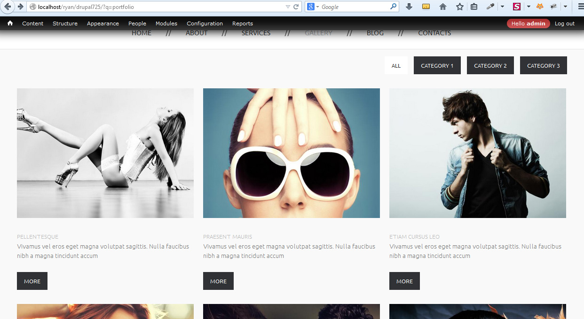Open the People admin menu
The image size is (584, 319).
pos(137,23)
